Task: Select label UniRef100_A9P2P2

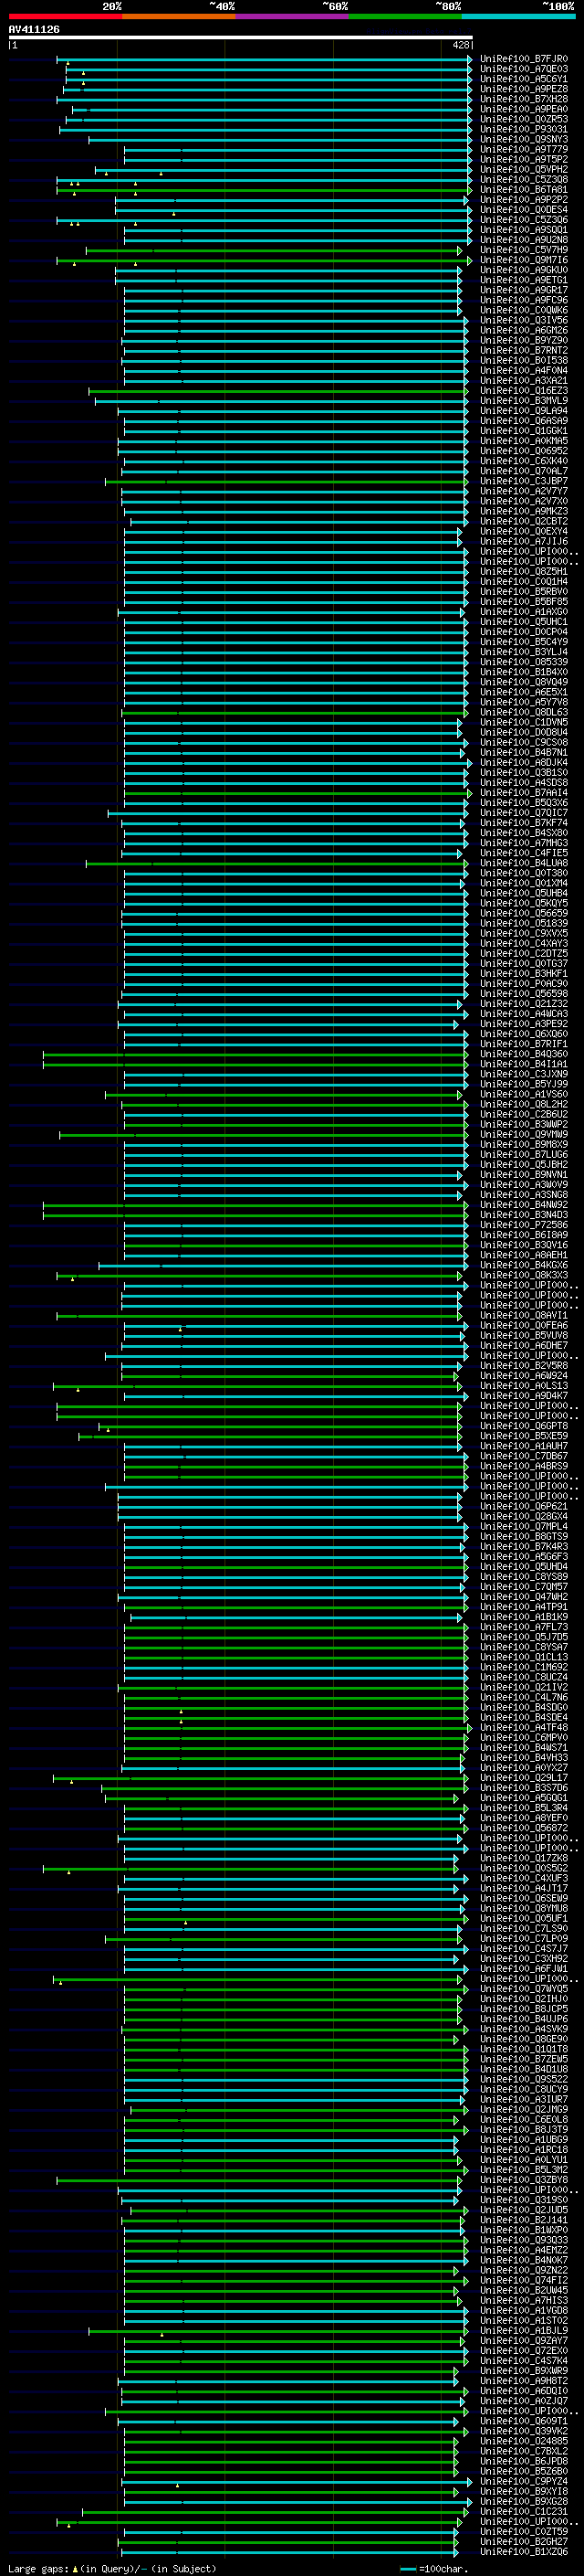Action: pyautogui.click(x=523, y=200)
